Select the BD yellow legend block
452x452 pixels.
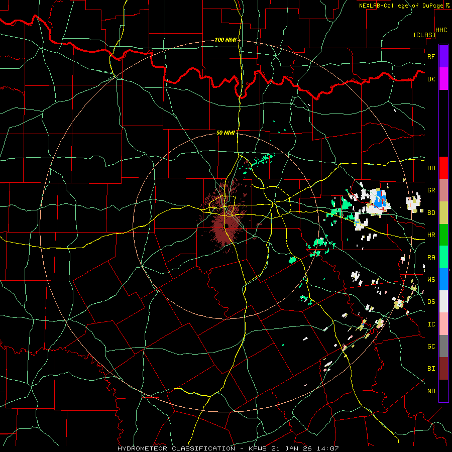click(443, 212)
